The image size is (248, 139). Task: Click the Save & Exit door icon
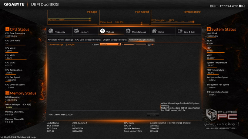[180, 31]
